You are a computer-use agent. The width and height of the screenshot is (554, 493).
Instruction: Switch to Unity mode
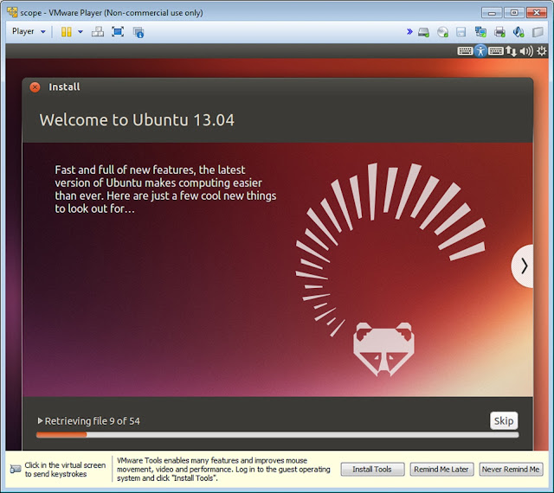tap(138, 32)
